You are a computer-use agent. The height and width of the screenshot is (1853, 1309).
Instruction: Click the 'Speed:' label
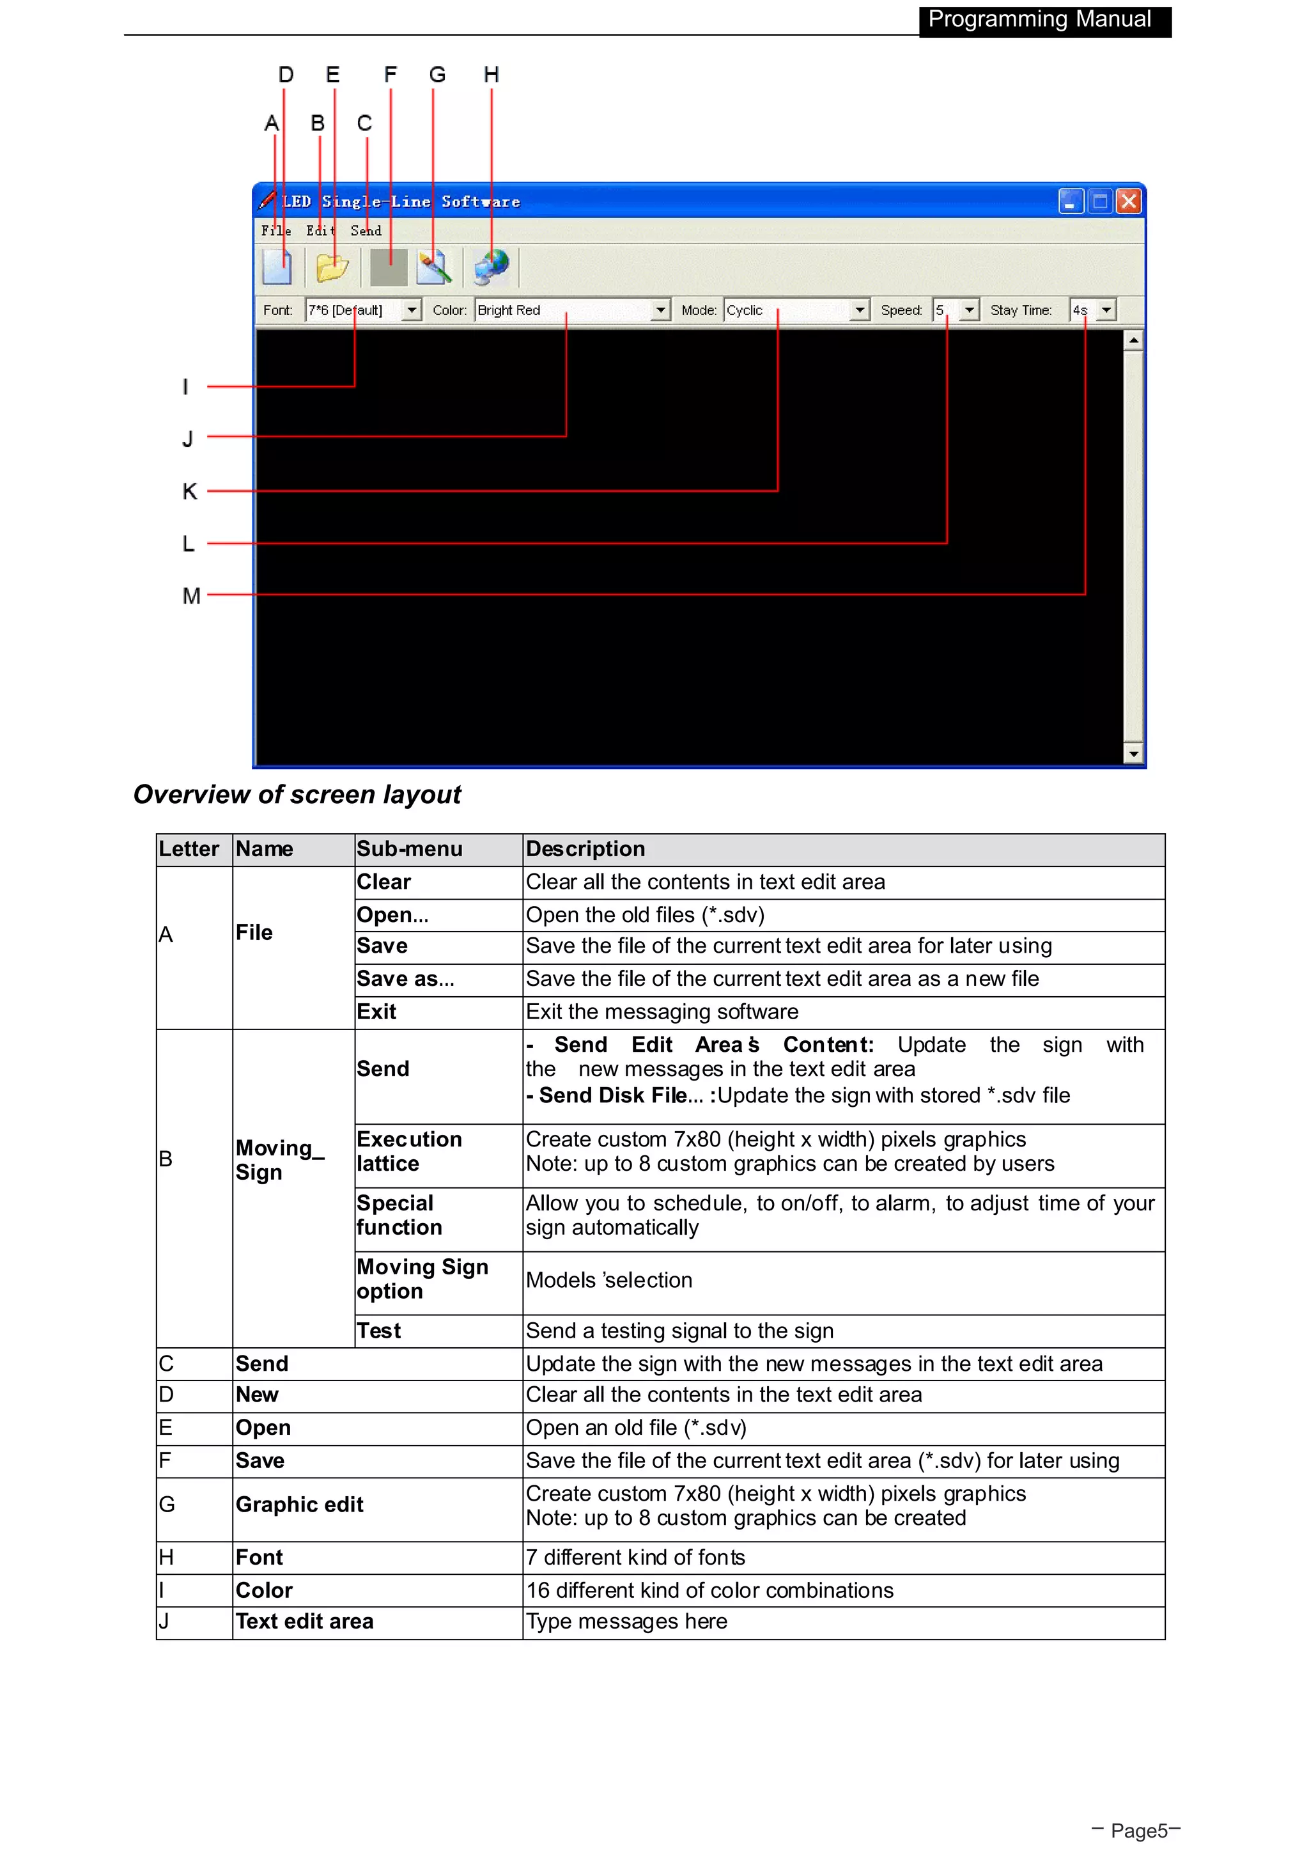coord(902,310)
